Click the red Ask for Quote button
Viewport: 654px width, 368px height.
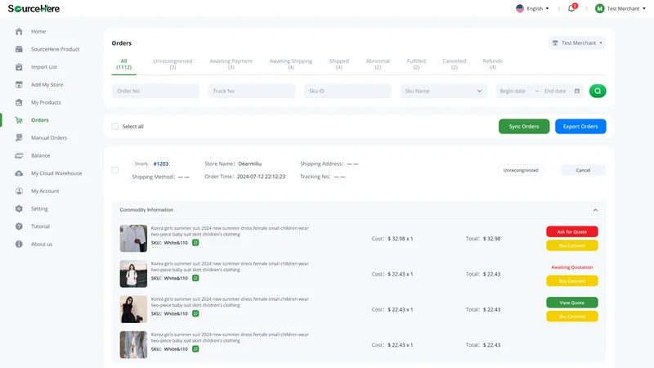[x=571, y=231]
